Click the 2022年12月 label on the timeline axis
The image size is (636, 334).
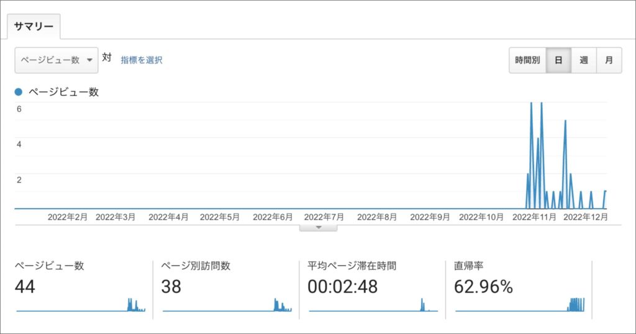585,217
